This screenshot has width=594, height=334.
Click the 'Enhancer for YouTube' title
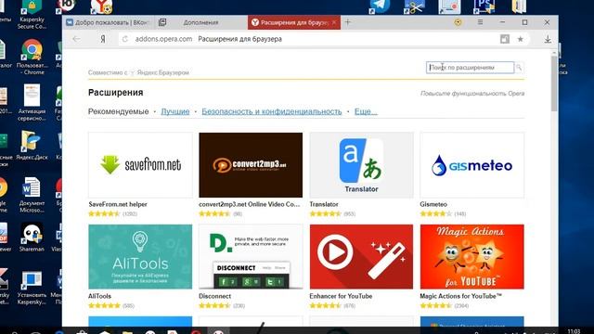coord(341,296)
